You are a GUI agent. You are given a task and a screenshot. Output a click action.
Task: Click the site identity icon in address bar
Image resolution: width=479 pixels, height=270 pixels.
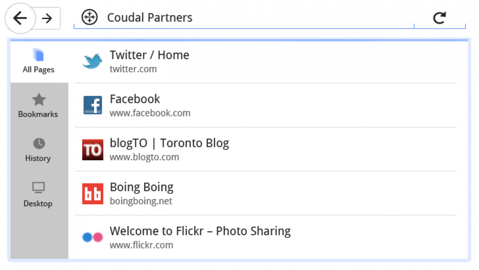click(x=89, y=18)
